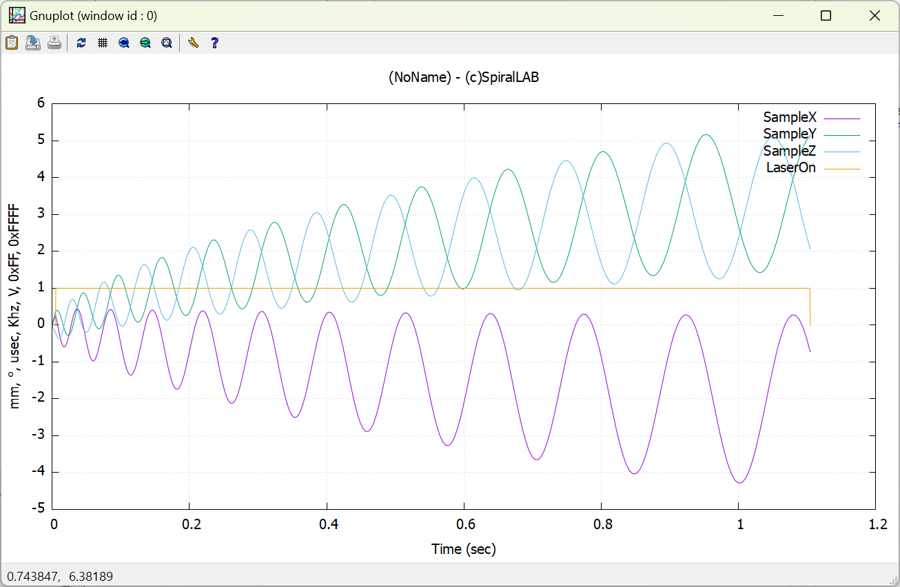
Task: Click the Gnuplot window icon in title bar
Action: coord(17,16)
